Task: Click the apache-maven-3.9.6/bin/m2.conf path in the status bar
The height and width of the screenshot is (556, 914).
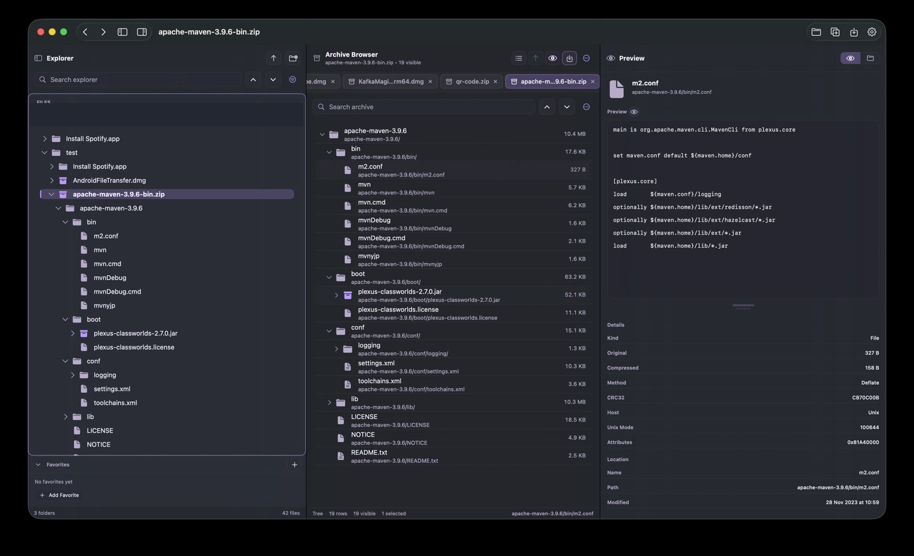Action: [x=552, y=513]
